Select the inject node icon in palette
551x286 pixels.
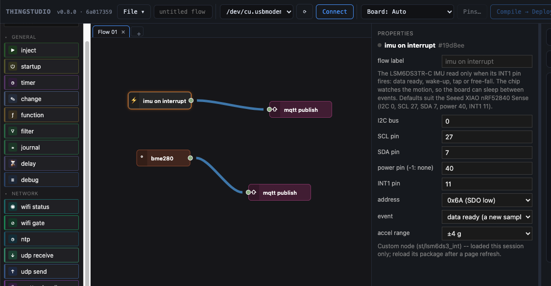[13, 51]
